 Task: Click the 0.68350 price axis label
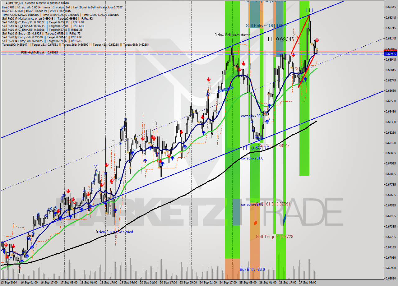391,122
